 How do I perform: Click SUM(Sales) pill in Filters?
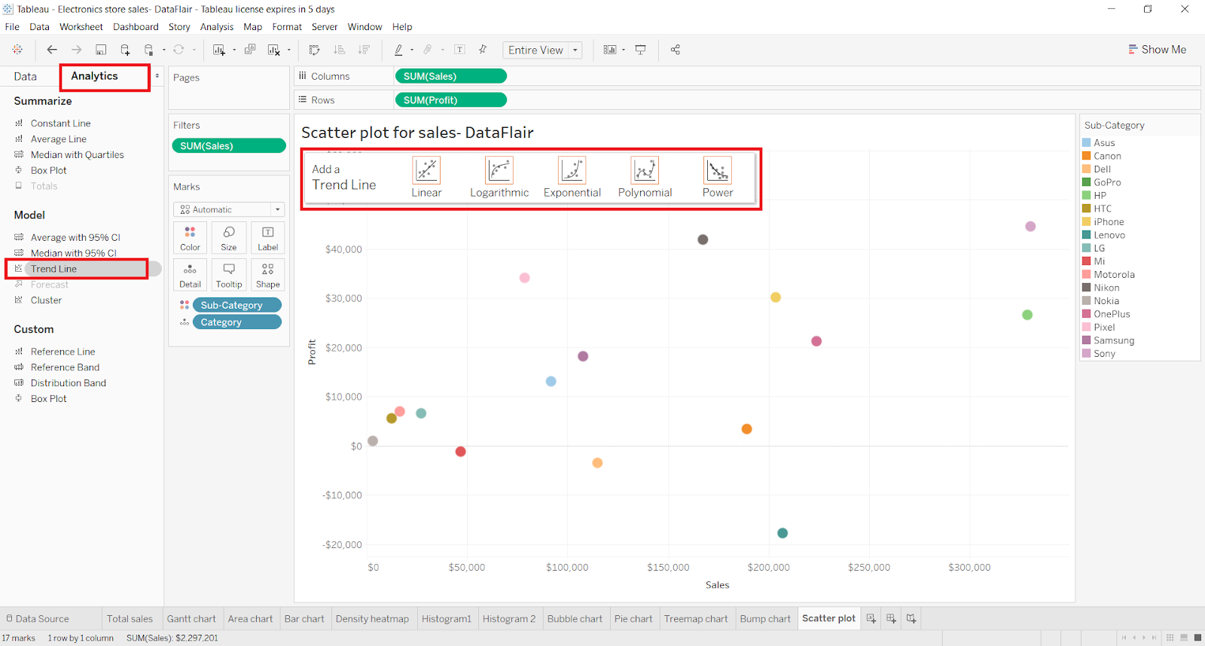point(229,145)
